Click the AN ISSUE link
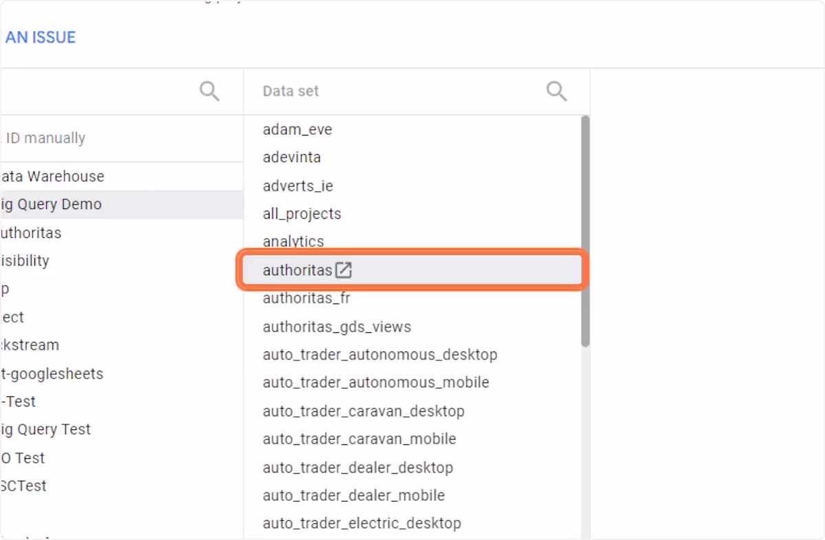 41,38
